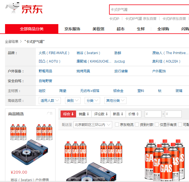189x182 pixels.
Task: Open the 全球购 navigation item
Action: tap(163, 29)
